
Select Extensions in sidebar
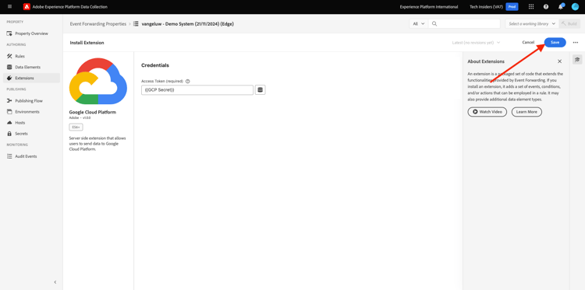point(31,78)
